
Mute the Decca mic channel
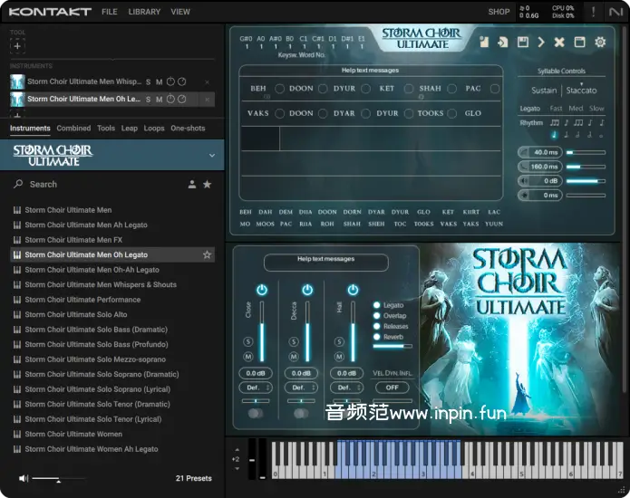[294, 357]
